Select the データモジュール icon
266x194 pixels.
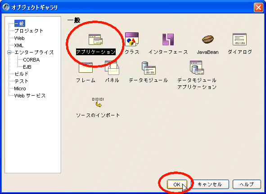point(149,68)
